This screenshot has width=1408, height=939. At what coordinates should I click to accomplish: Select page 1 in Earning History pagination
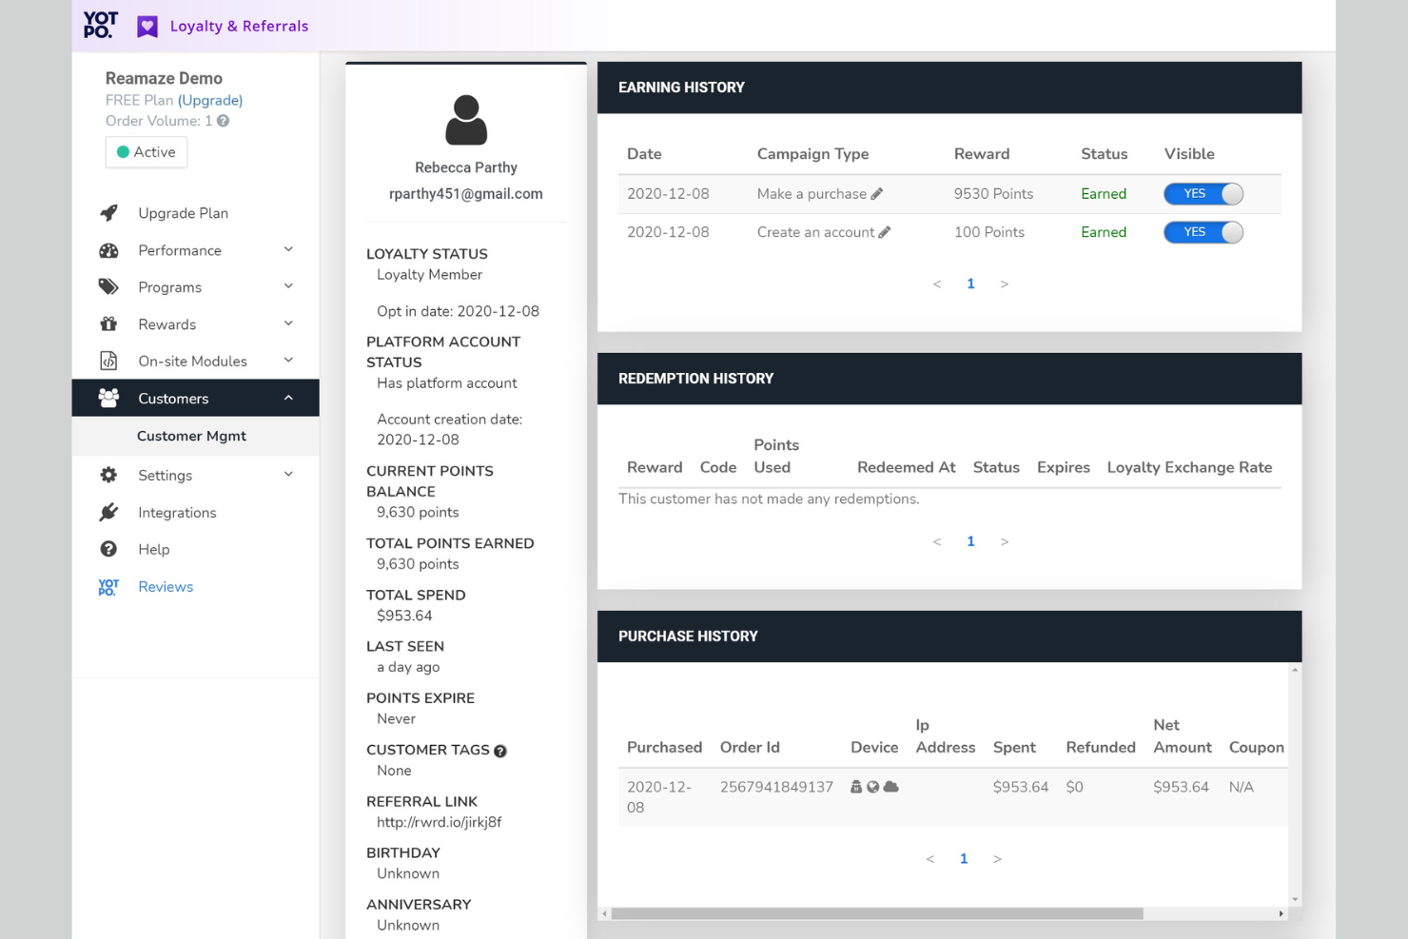(970, 284)
